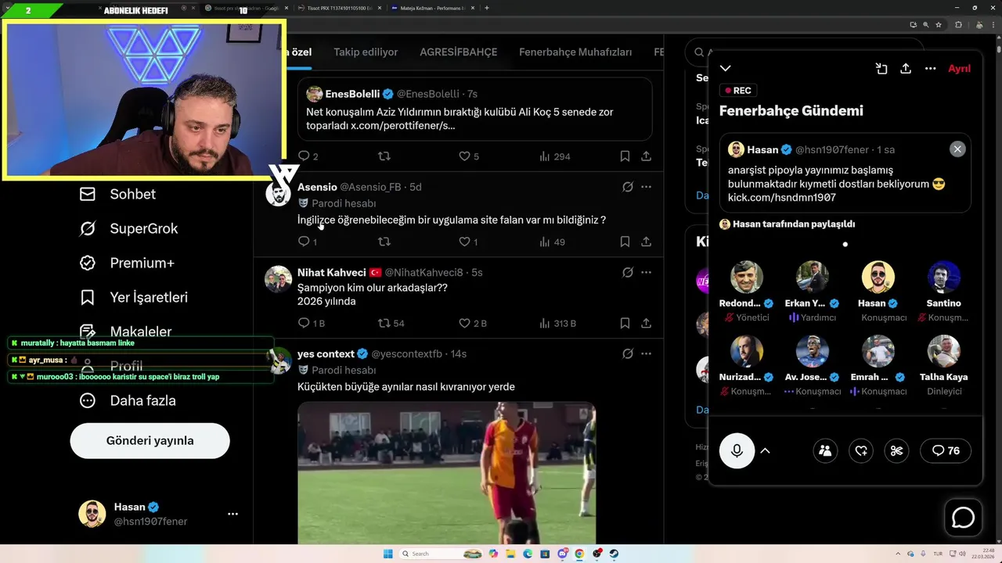Viewport: 1002px width, 563px height.
Task: Open the Space three-dot more menu
Action: coord(930,69)
